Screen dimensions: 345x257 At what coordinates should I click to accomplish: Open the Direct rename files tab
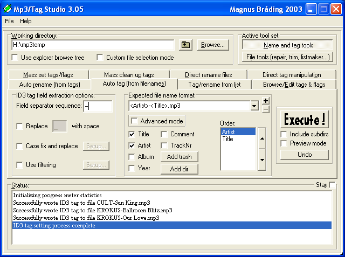tap(209, 75)
